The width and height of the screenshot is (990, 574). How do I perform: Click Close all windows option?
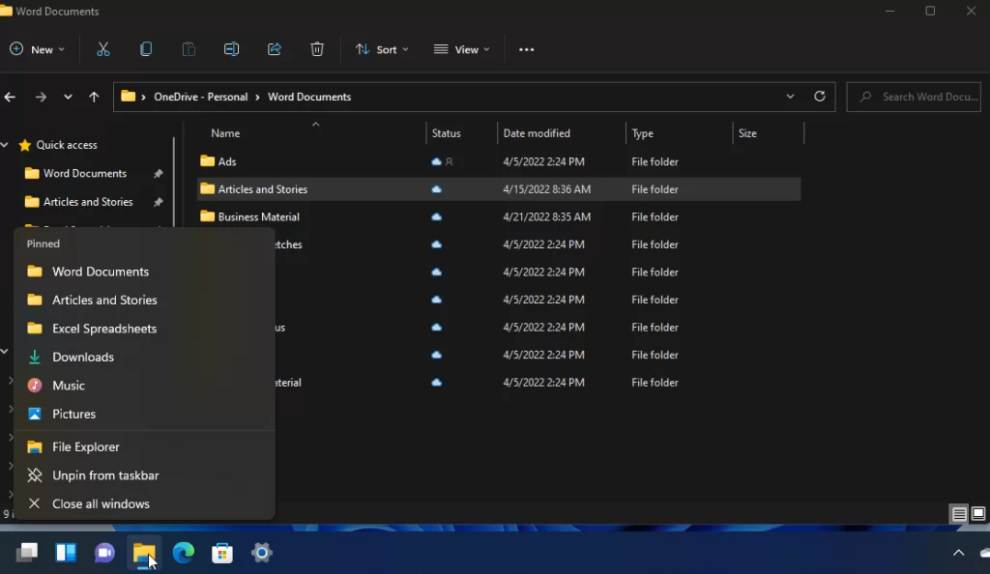(x=101, y=503)
